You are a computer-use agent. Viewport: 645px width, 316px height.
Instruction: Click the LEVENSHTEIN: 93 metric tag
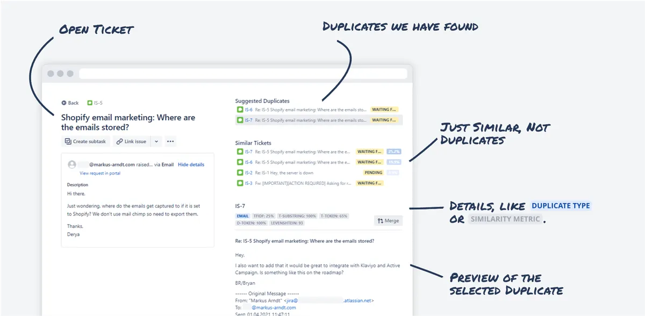point(286,222)
